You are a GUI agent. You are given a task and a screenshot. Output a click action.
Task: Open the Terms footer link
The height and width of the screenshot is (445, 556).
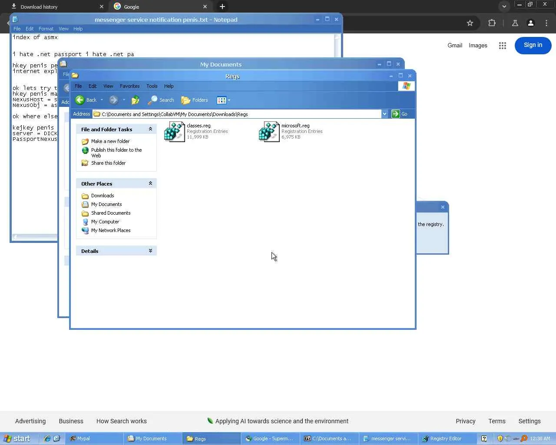click(x=497, y=421)
